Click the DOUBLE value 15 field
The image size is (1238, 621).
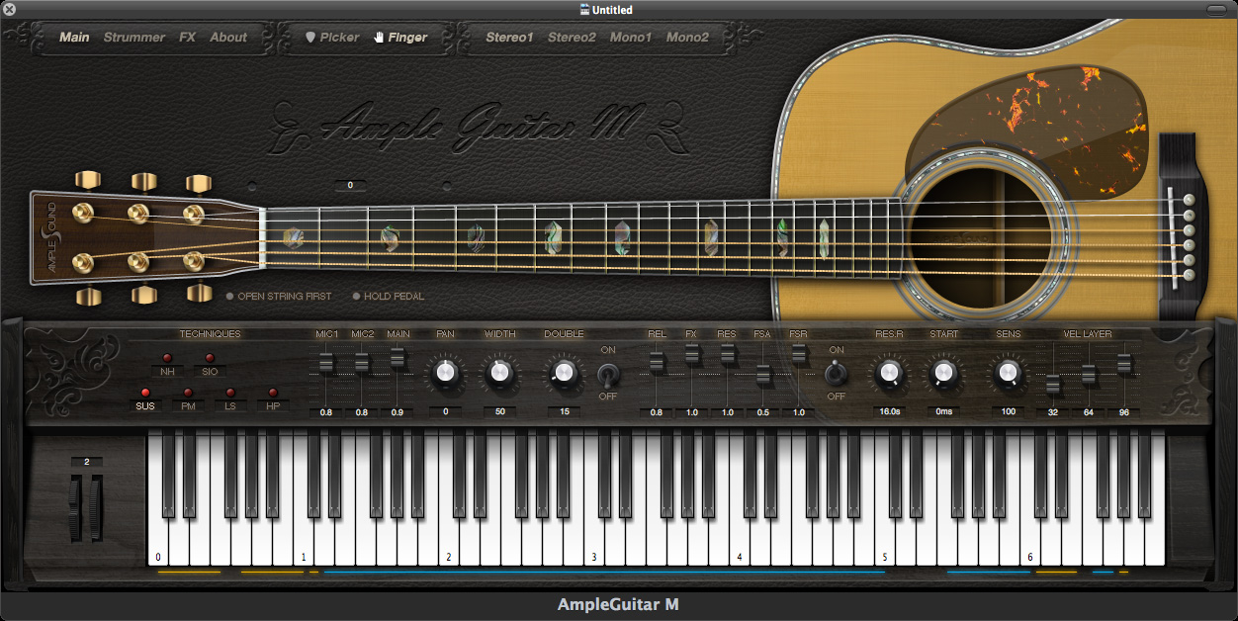click(x=564, y=411)
